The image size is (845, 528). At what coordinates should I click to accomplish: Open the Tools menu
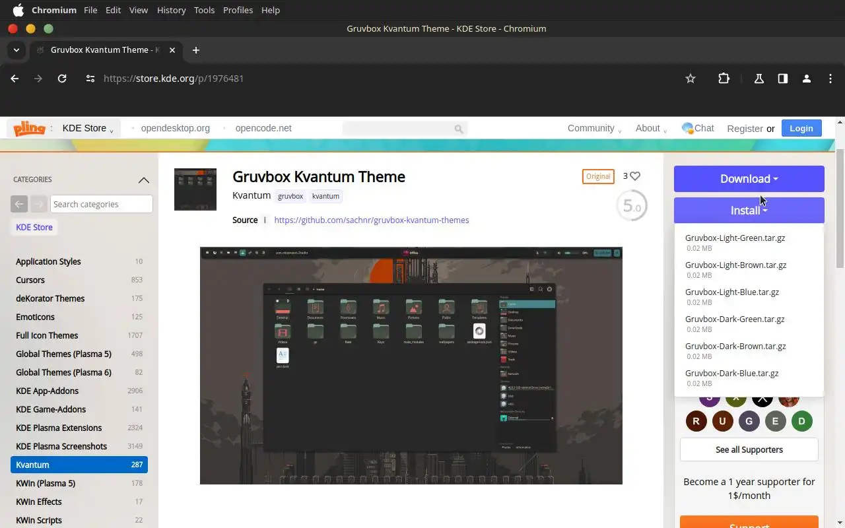(x=204, y=10)
